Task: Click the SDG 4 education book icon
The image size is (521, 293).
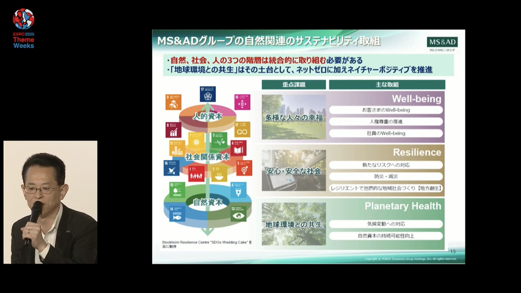Action: click(238, 148)
